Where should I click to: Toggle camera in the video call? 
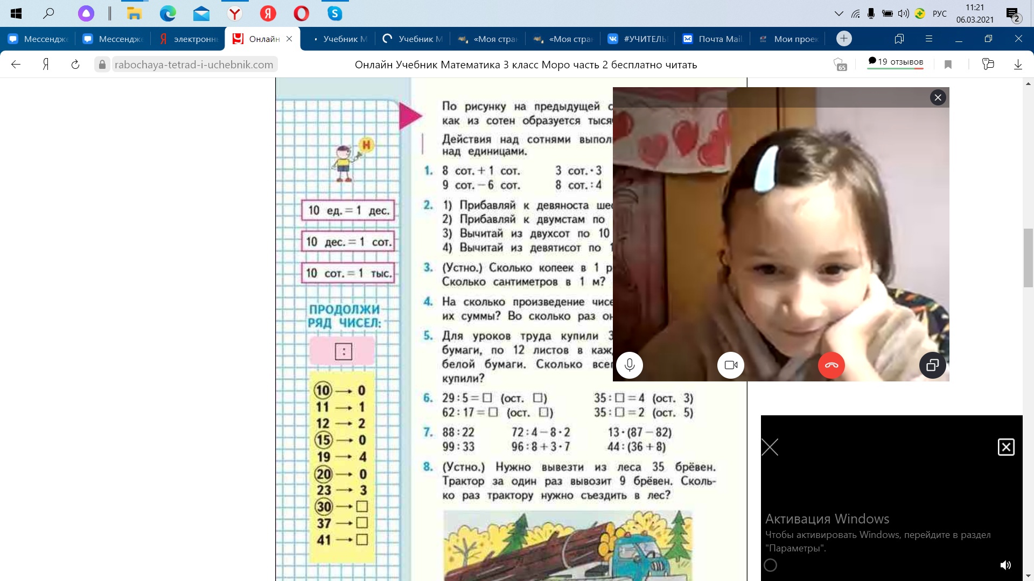click(x=731, y=365)
